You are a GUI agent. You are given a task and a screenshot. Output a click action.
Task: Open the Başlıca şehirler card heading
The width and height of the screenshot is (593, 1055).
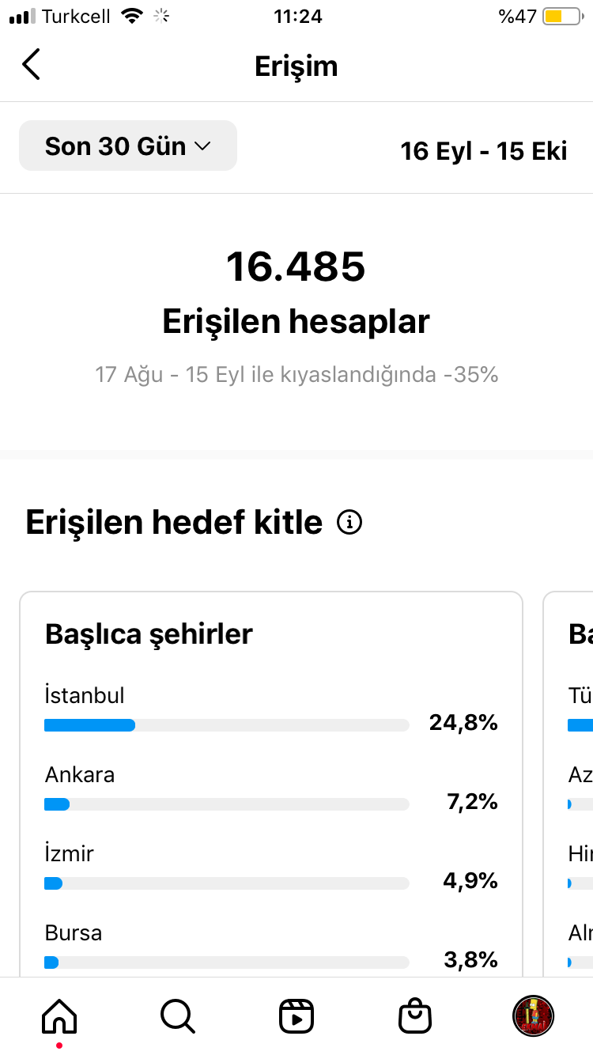[x=149, y=633]
